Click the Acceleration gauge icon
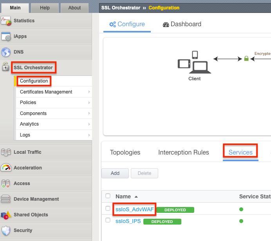The width and height of the screenshot is (271, 241). (x=6, y=168)
